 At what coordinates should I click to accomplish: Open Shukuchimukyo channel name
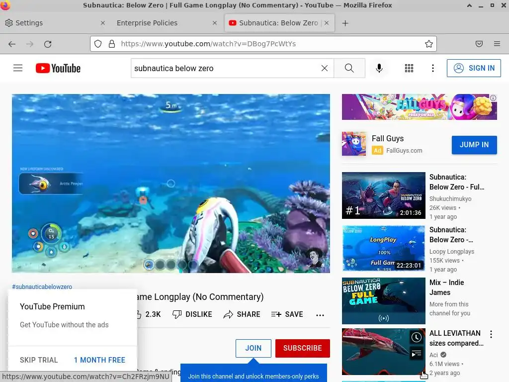coord(450,199)
